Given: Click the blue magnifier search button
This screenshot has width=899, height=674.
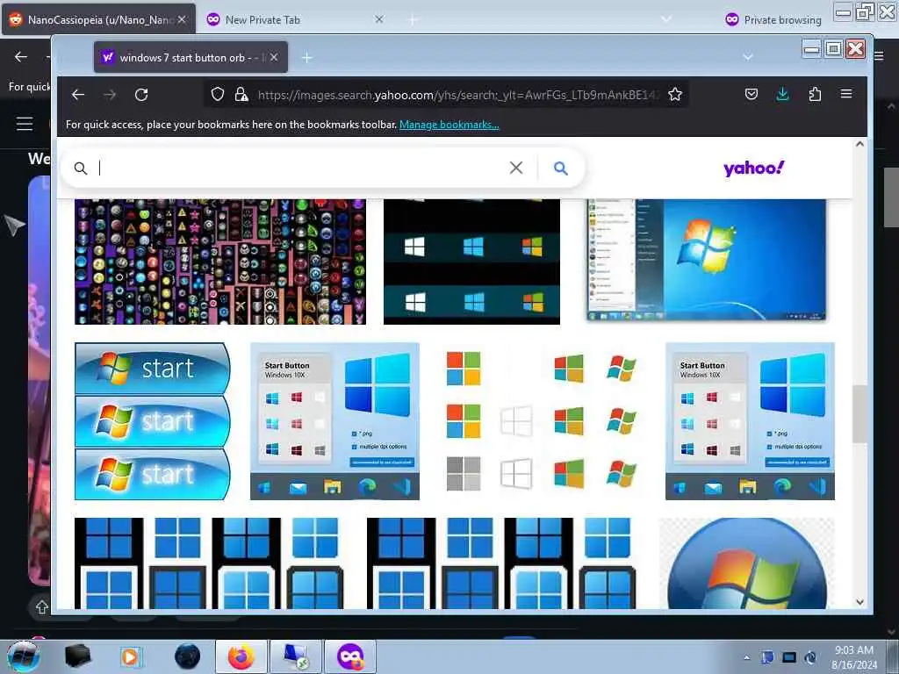Looking at the screenshot, I should tap(561, 168).
